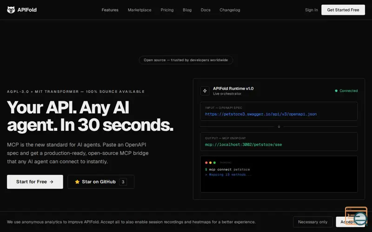
Task: Click the yellow terminal window dot
Action: point(210,163)
